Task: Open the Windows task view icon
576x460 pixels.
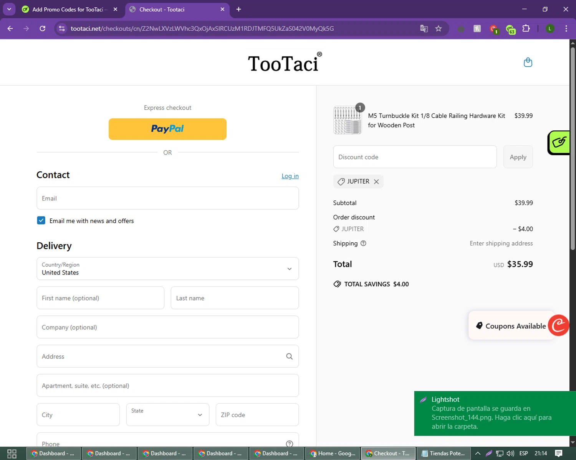Action: (12, 453)
